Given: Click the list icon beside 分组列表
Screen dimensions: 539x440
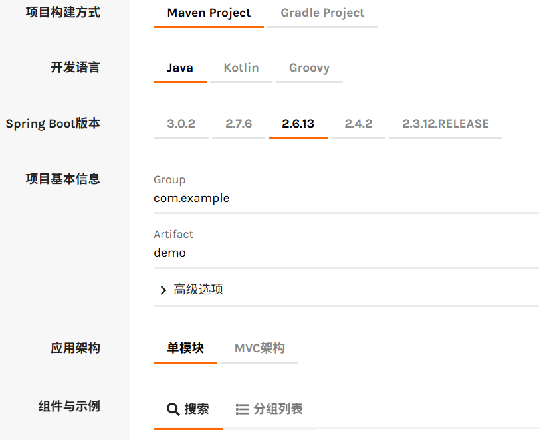Looking at the screenshot, I should [243, 409].
